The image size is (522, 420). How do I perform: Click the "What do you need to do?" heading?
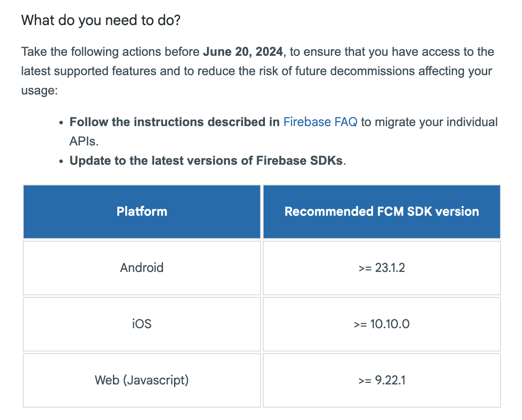pos(101,20)
